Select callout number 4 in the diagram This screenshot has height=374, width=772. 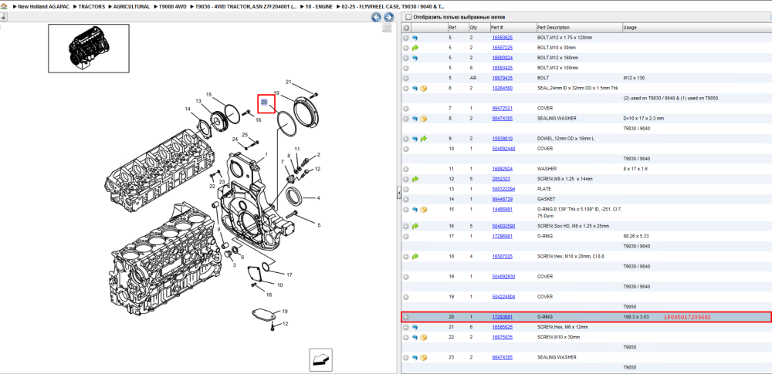point(319,198)
